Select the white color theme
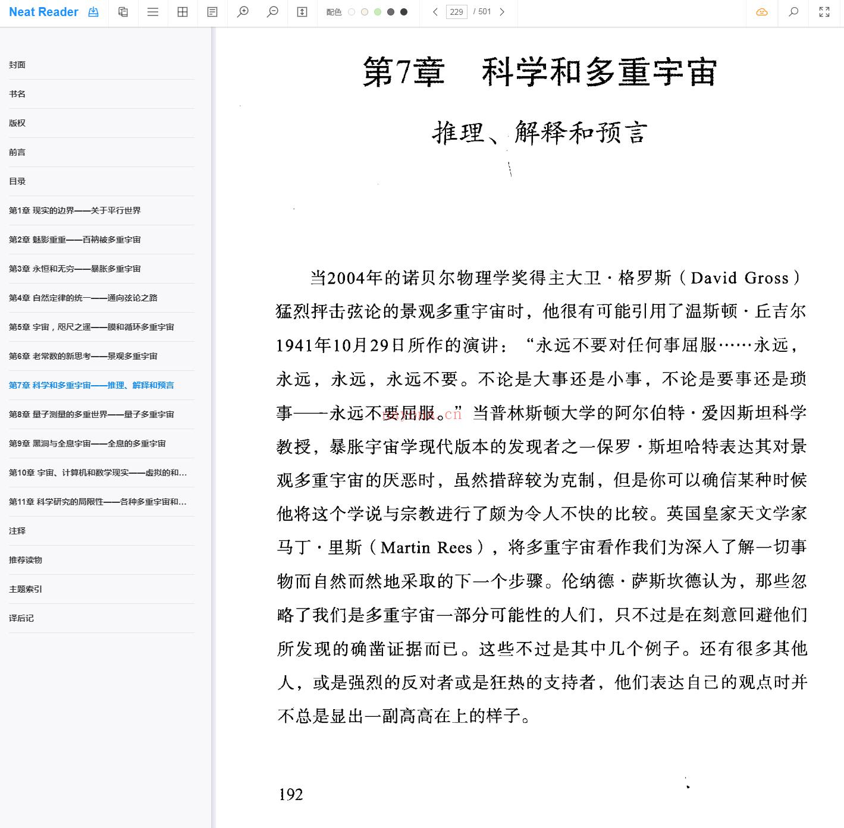 tap(352, 12)
